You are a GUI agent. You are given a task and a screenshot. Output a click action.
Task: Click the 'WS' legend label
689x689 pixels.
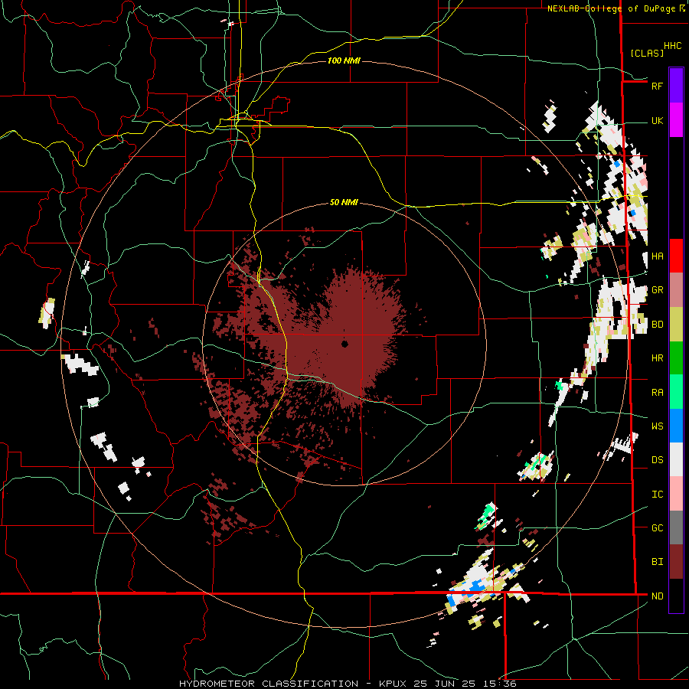[657, 426]
